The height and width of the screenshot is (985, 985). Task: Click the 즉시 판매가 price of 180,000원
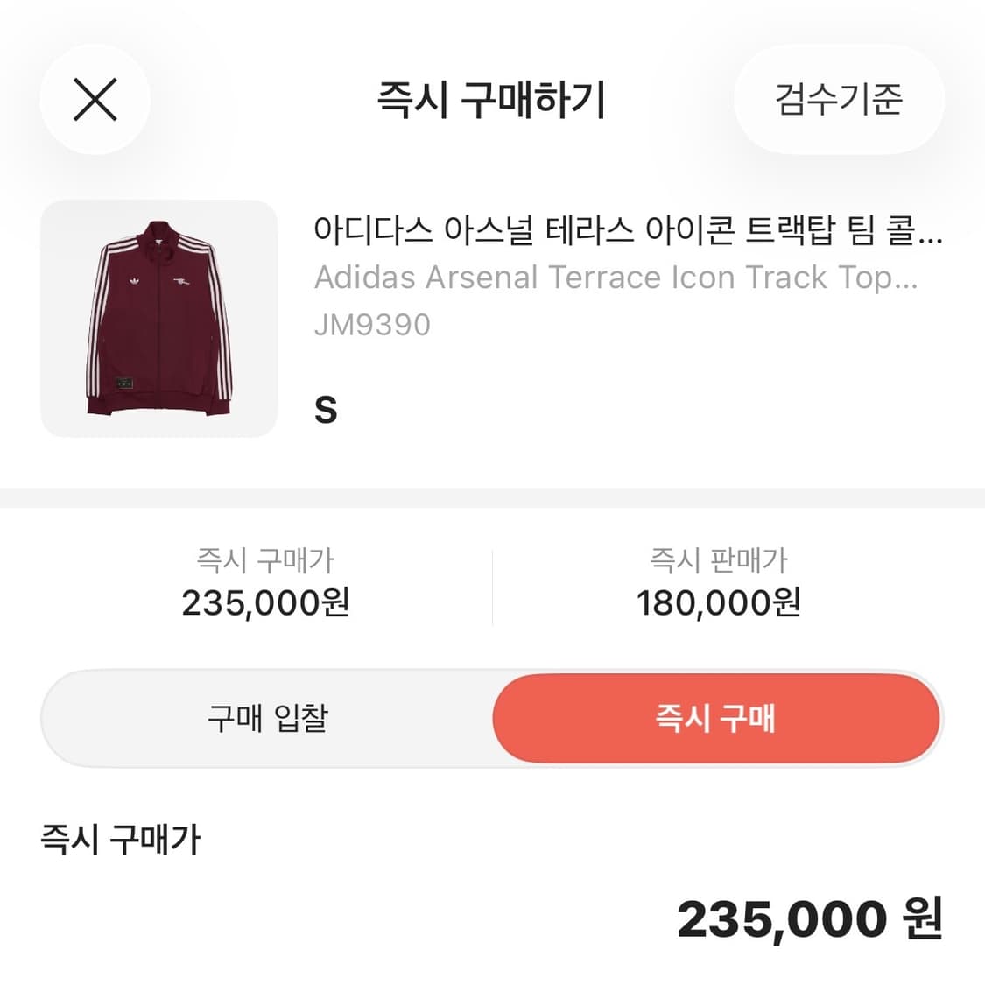[720, 602]
